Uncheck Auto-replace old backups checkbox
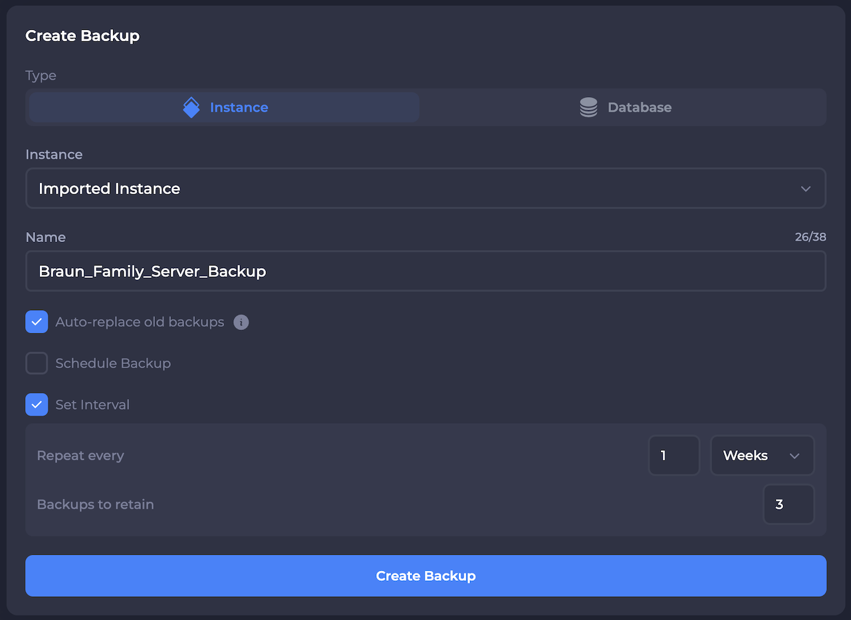Viewport: 851px width, 620px height. coord(37,322)
